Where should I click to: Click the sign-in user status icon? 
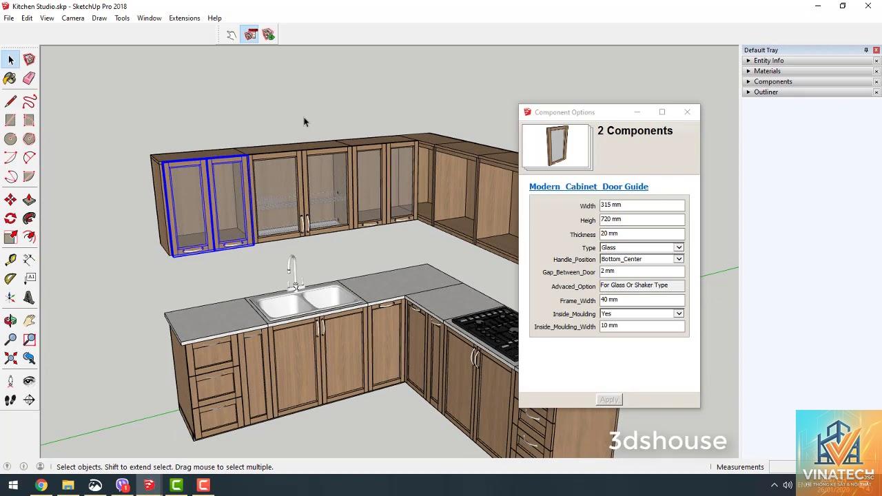(40, 466)
